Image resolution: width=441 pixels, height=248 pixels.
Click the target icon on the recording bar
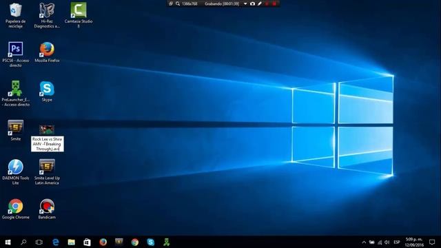171,3
